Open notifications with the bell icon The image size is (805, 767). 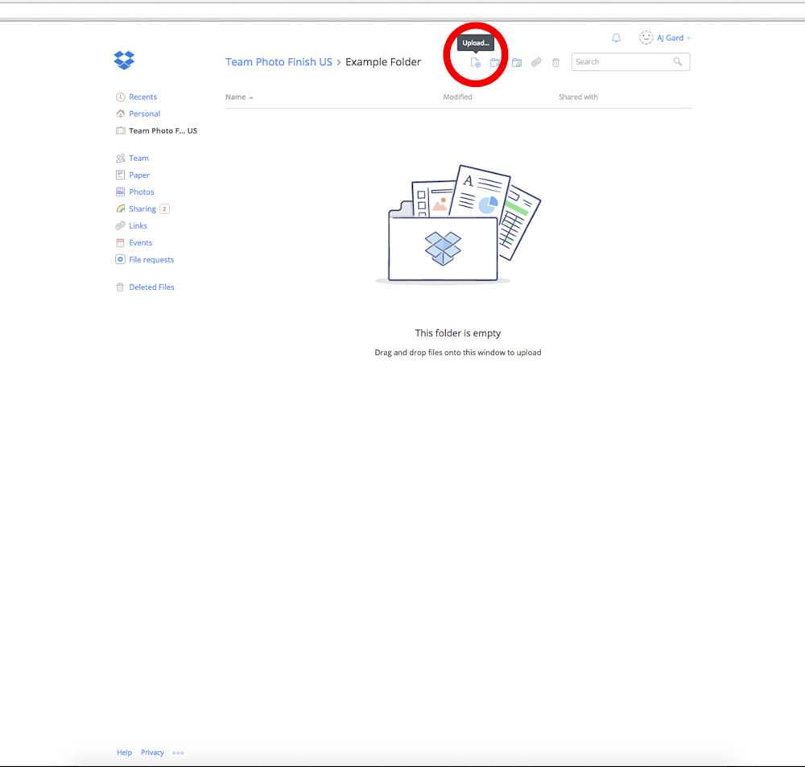(616, 38)
